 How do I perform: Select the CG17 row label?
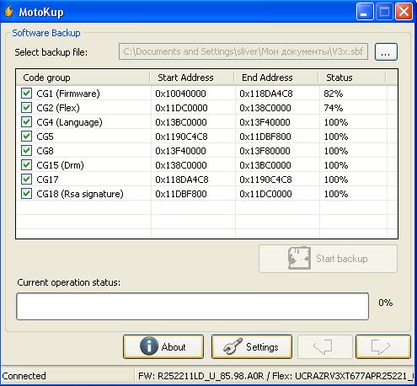(x=47, y=180)
